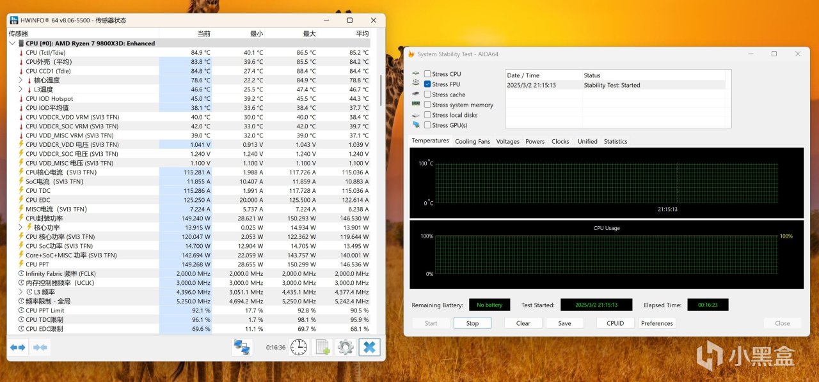The height and width of the screenshot is (382, 819).
Task: Switch to the Cooling Fans tab
Action: click(x=473, y=141)
